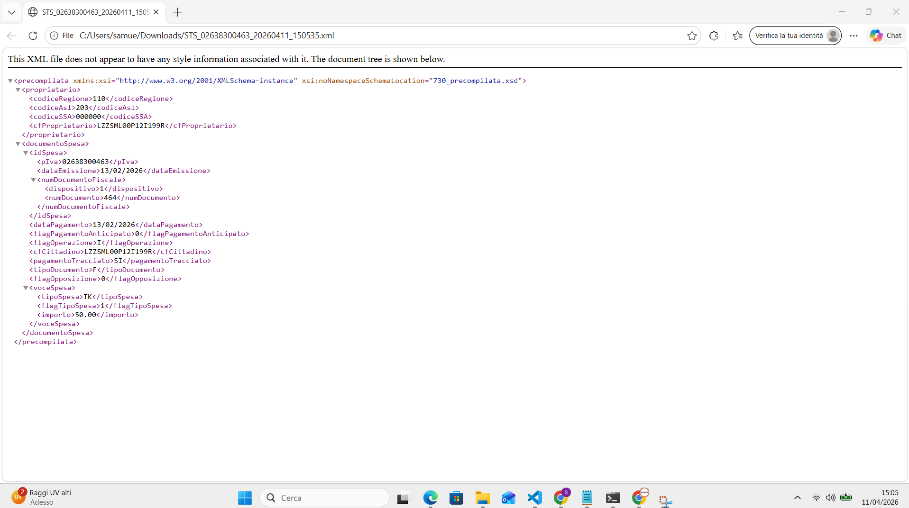Open the Windows Start menu
This screenshot has height=508, width=909.
[x=245, y=498]
